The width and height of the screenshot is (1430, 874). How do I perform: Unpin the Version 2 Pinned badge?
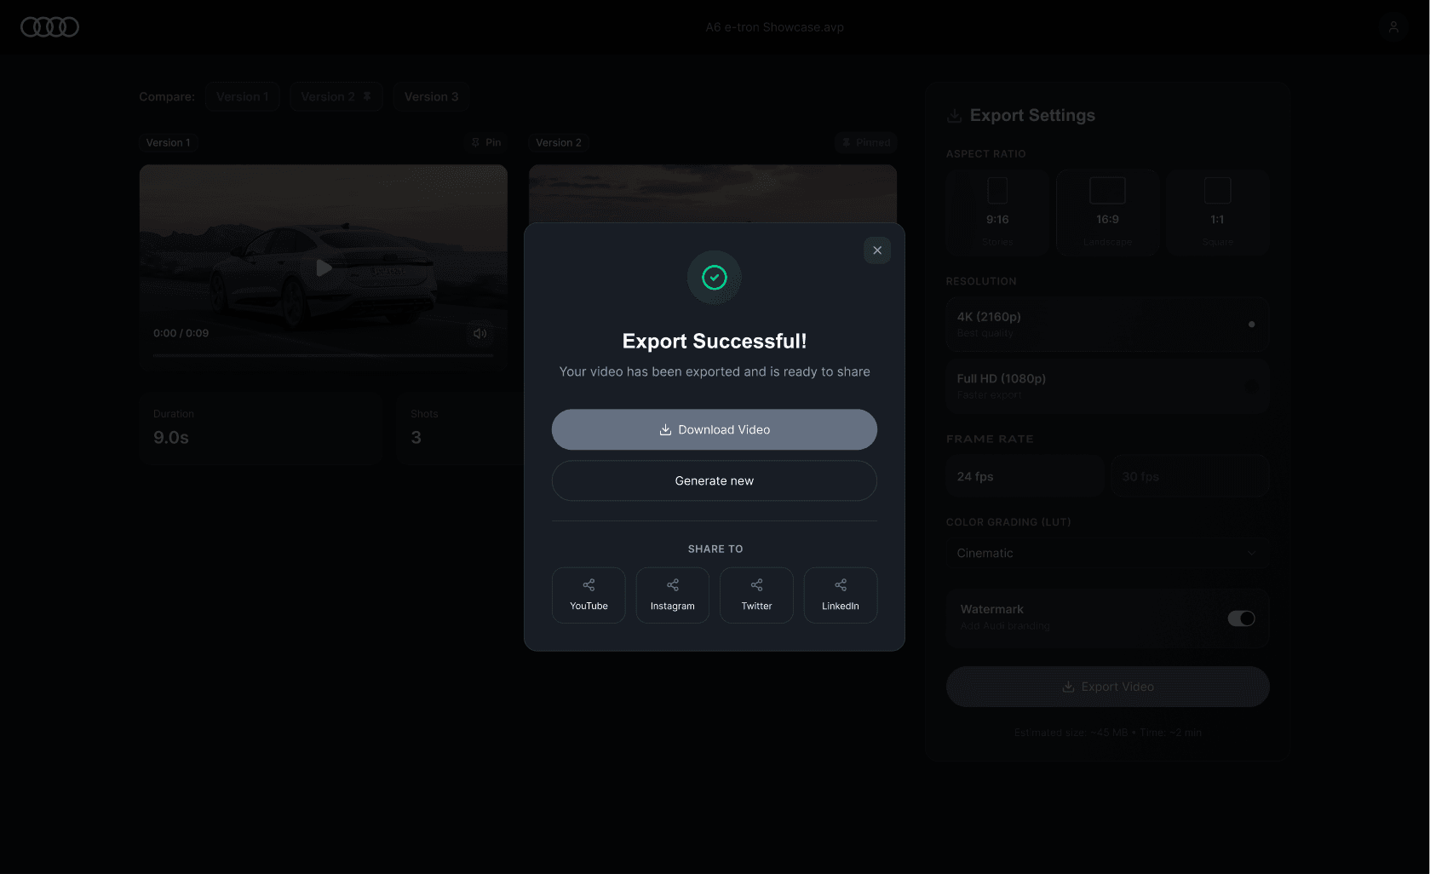point(865,142)
